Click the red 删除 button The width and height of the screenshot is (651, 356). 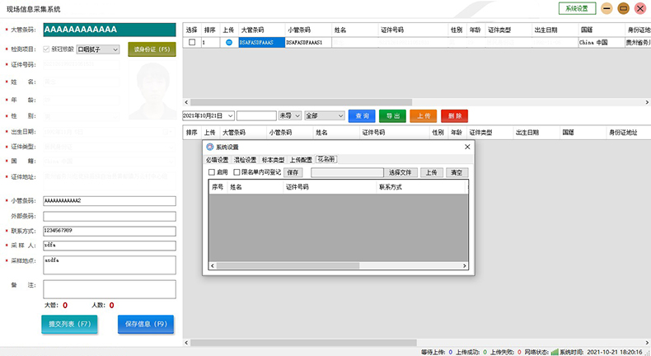click(x=454, y=116)
